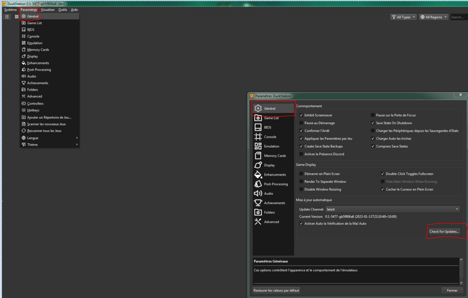
Task: Enable Render To Separate Window checkbox
Action: (x=301, y=182)
